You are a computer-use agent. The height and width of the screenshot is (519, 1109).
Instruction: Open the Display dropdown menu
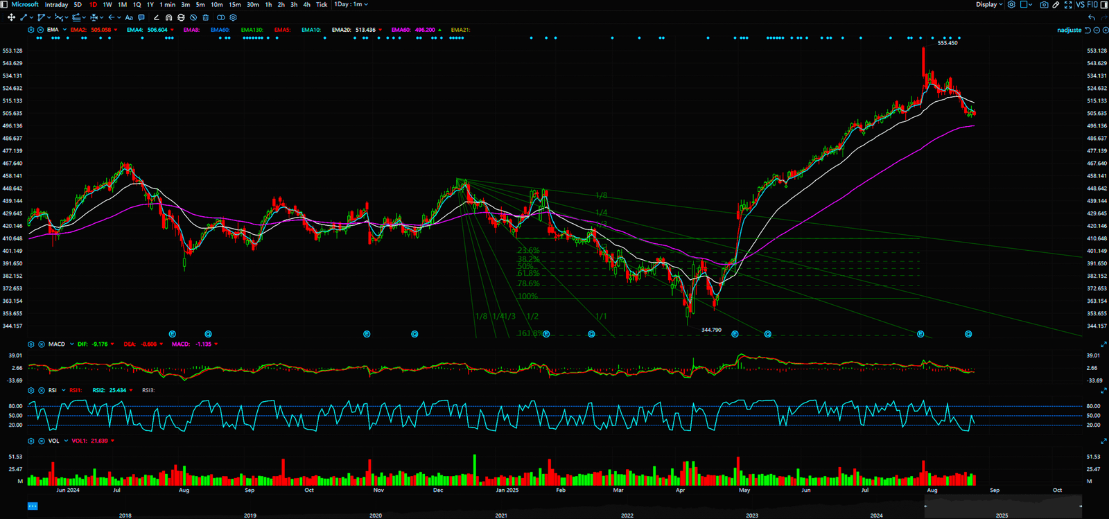tap(989, 5)
